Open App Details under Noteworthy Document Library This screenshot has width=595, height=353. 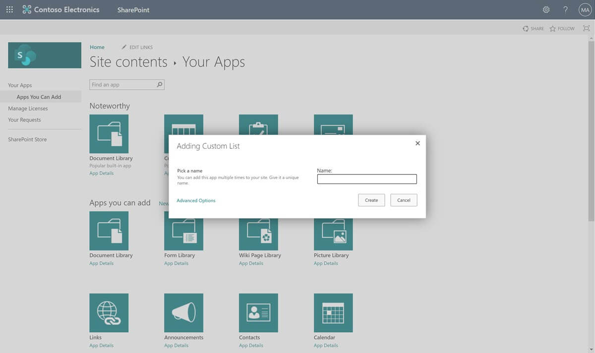[101, 173]
